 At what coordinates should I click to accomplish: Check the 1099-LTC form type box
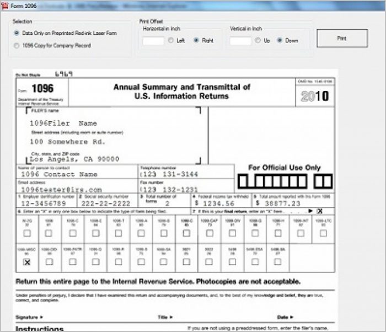click(323, 233)
